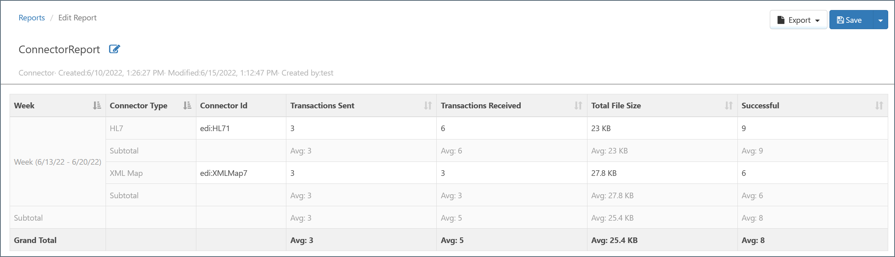Click the HL7 connector type cell
The width and height of the screenshot is (895, 257).
pyautogui.click(x=151, y=128)
